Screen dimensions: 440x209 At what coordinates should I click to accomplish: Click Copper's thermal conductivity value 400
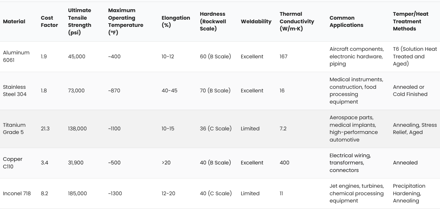(284, 163)
